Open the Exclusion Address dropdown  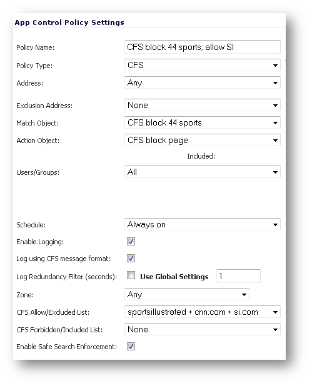coord(203,106)
